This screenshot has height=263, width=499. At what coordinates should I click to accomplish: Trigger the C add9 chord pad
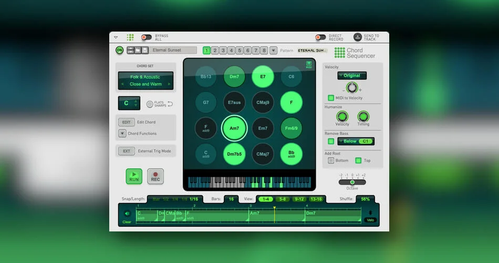tap(206, 154)
